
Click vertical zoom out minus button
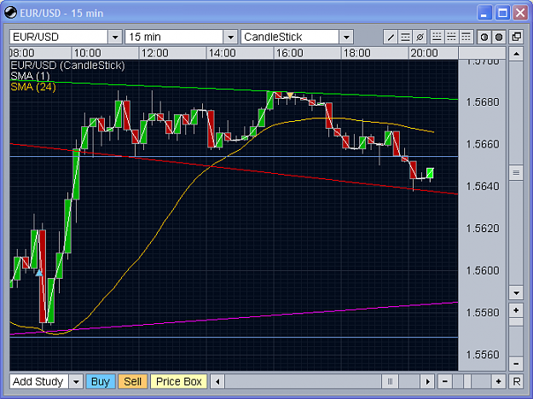[x=516, y=364]
